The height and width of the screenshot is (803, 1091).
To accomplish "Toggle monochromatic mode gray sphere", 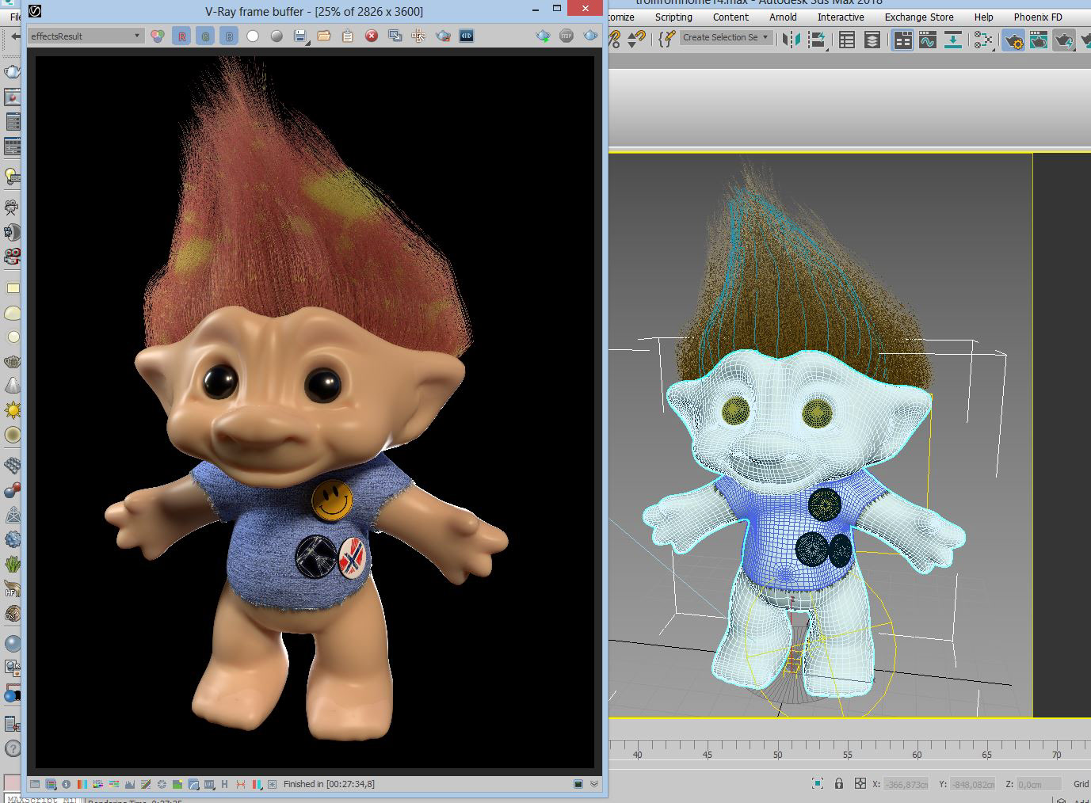I will coord(277,36).
